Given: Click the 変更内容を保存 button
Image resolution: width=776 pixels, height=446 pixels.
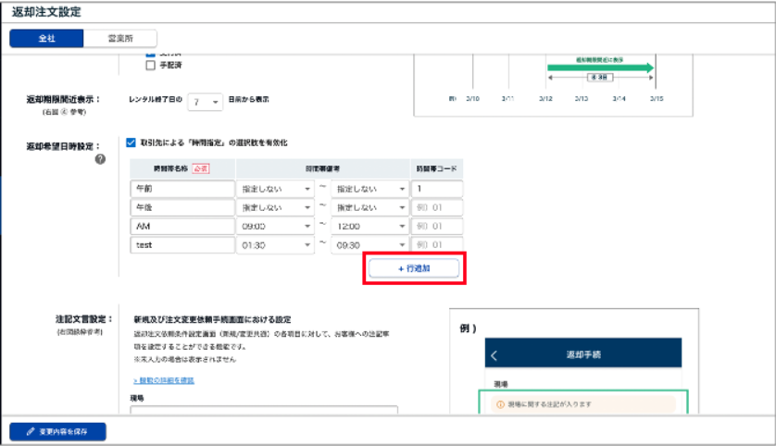Looking at the screenshot, I should click(58, 431).
